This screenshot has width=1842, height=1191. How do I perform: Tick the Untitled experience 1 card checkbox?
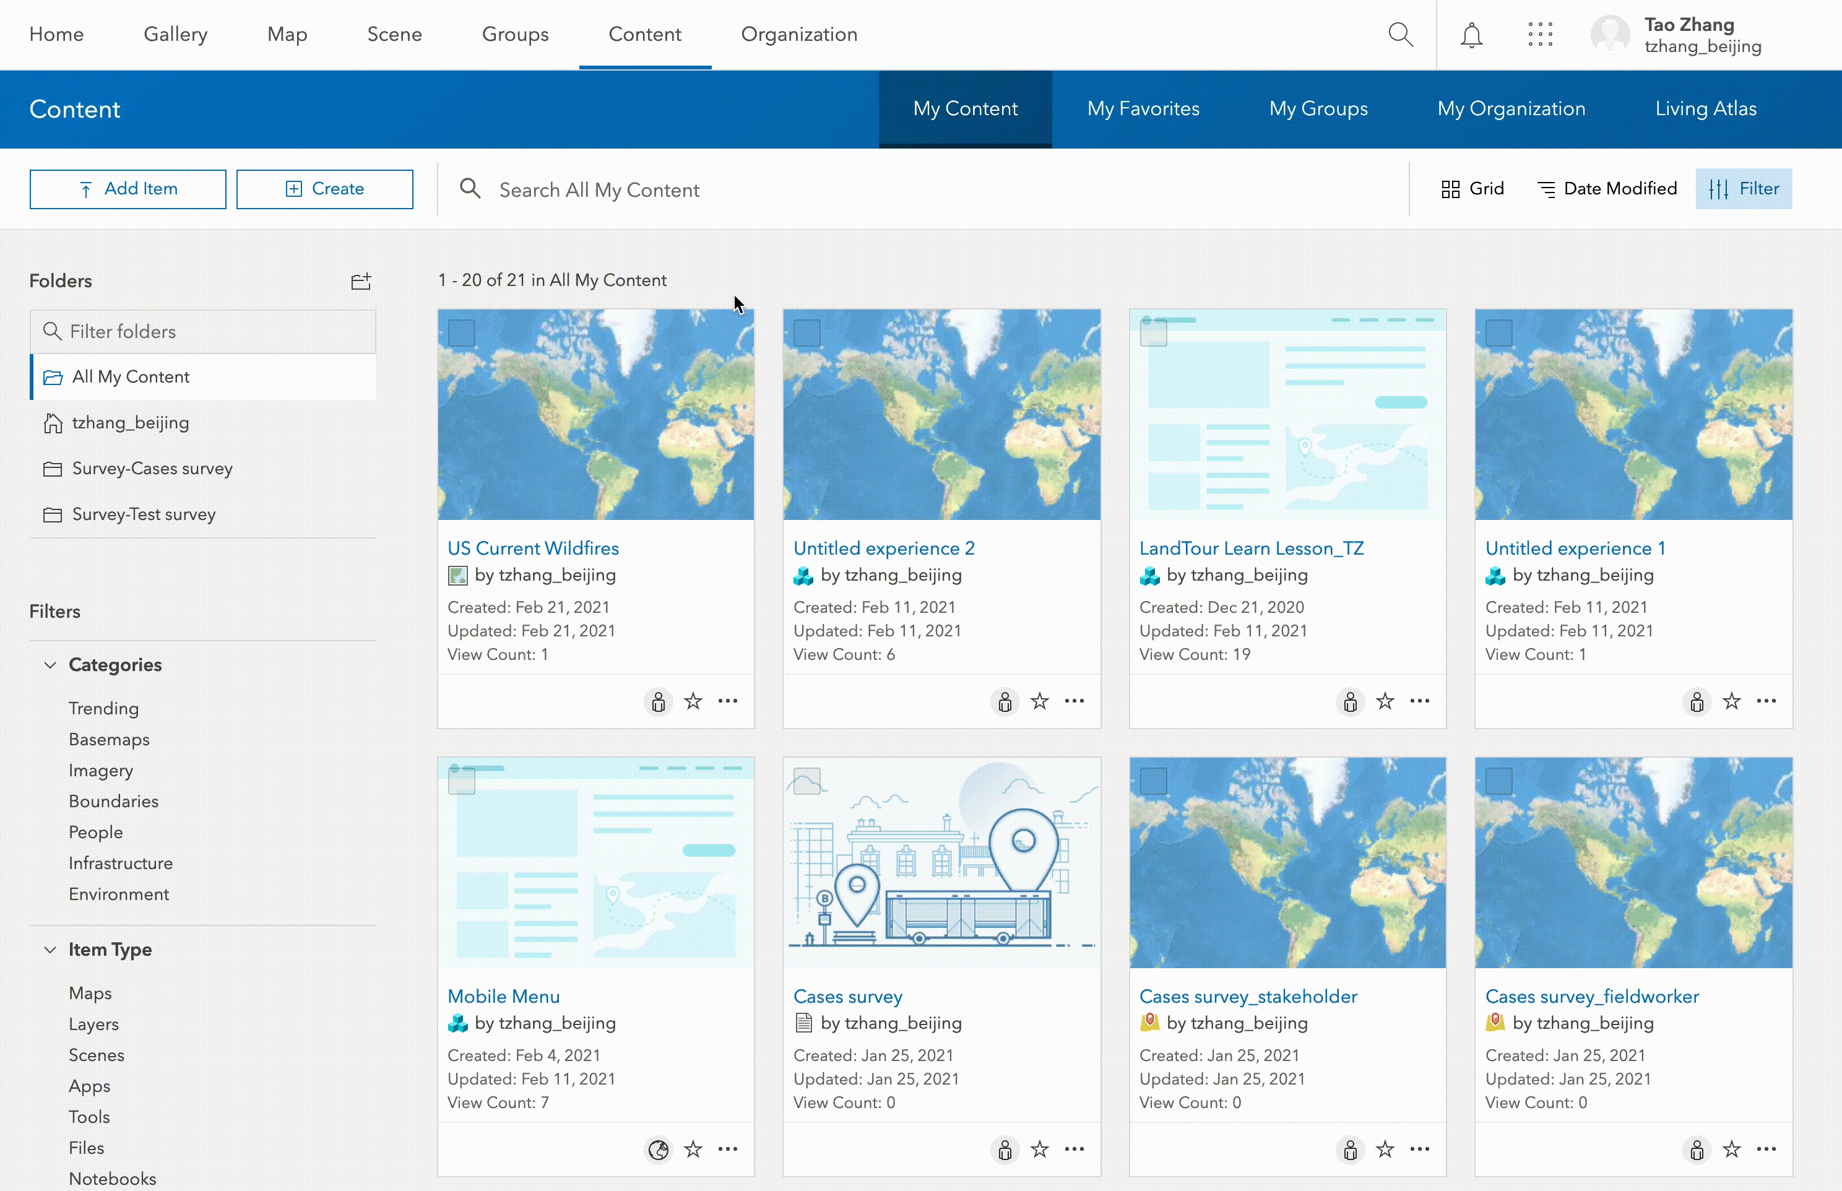click(1498, 334)
